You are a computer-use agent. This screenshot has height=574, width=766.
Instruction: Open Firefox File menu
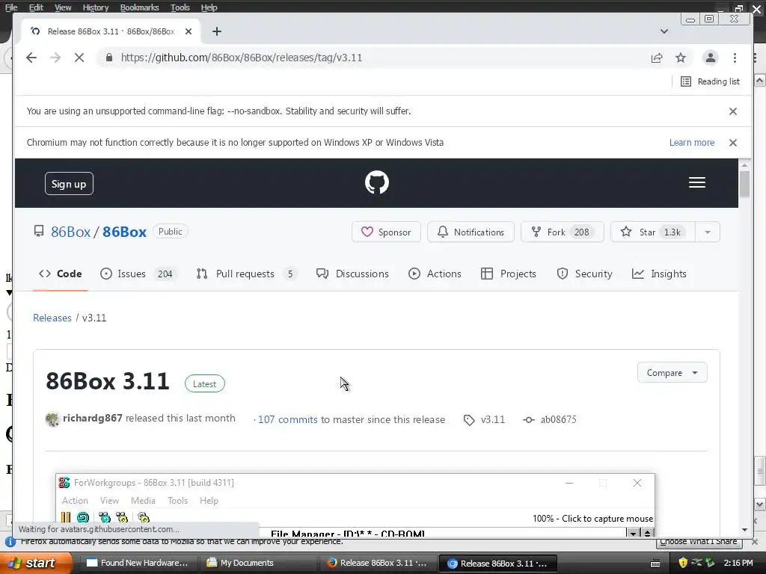pyautogui.click(x=10, y=7)
